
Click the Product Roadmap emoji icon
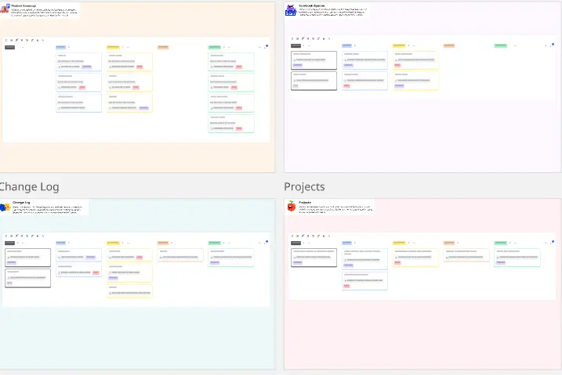click(5, 9)
